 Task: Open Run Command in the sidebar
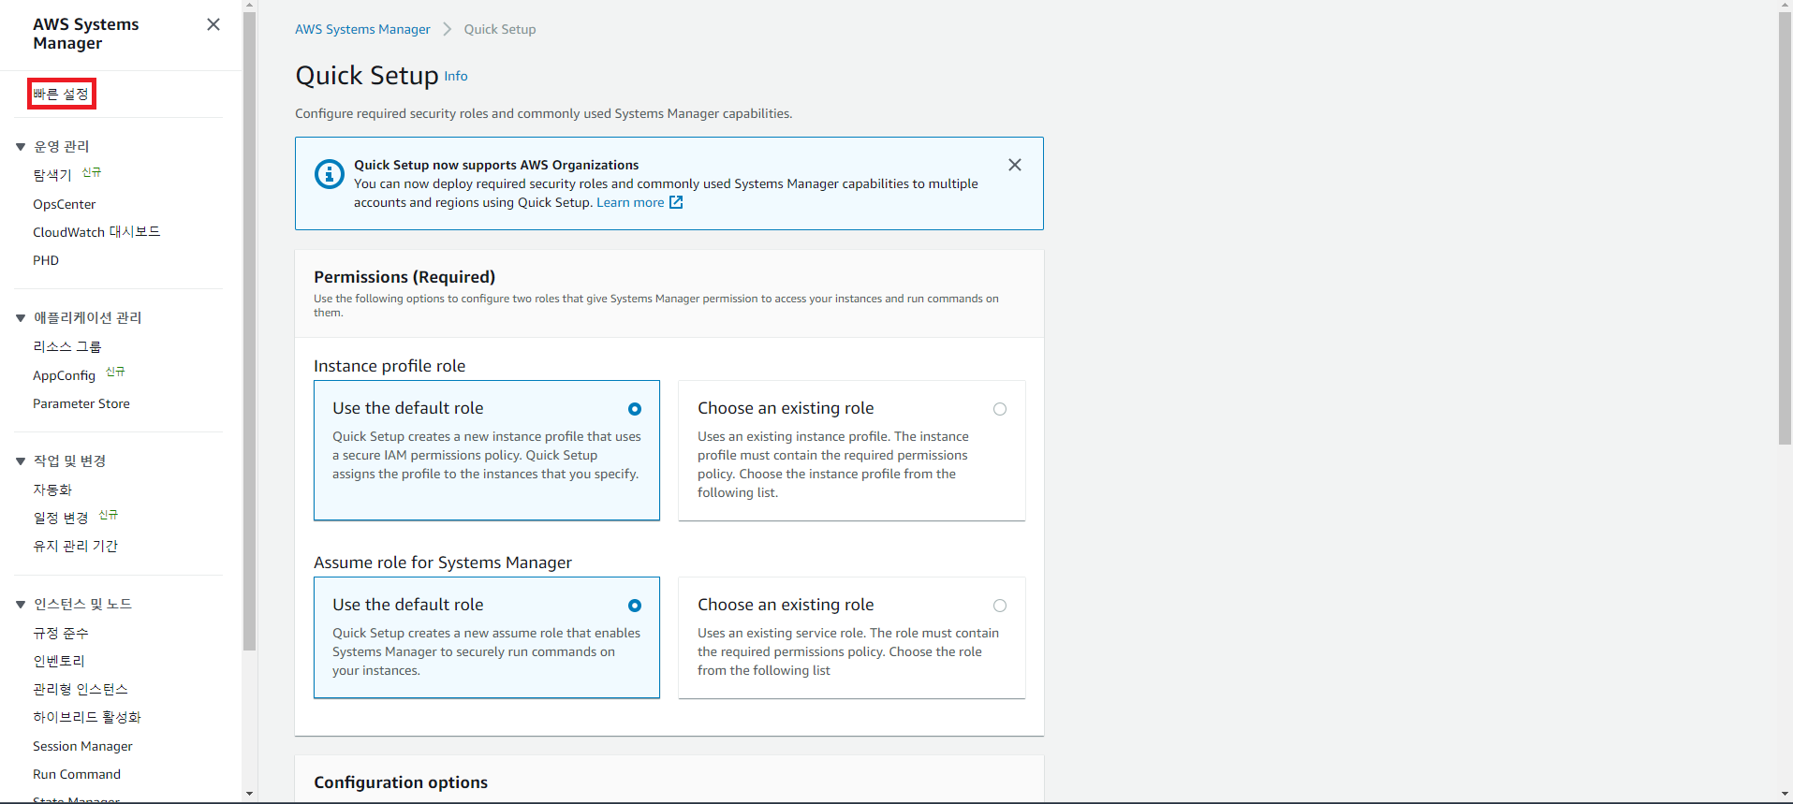coord(77,774)
